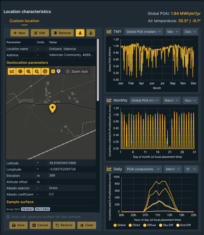Click the download location icon button

(80, 33)
